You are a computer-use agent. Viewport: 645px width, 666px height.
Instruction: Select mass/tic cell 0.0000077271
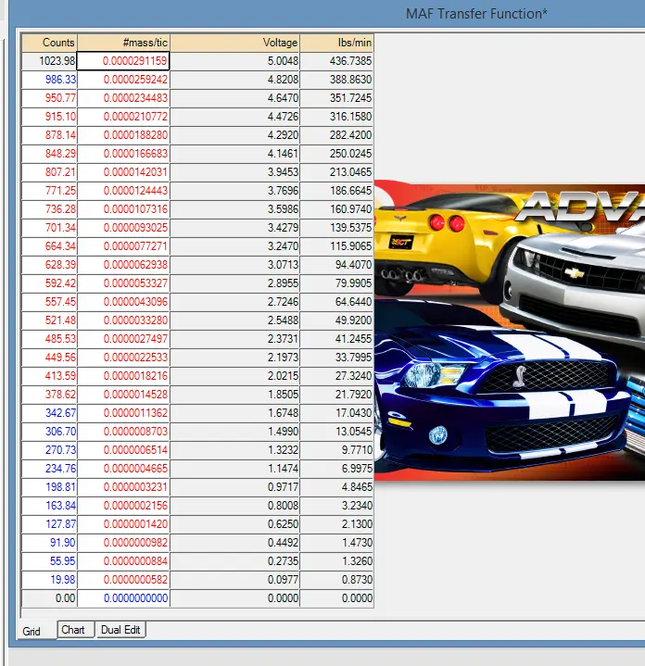click(x=123, y=246)
